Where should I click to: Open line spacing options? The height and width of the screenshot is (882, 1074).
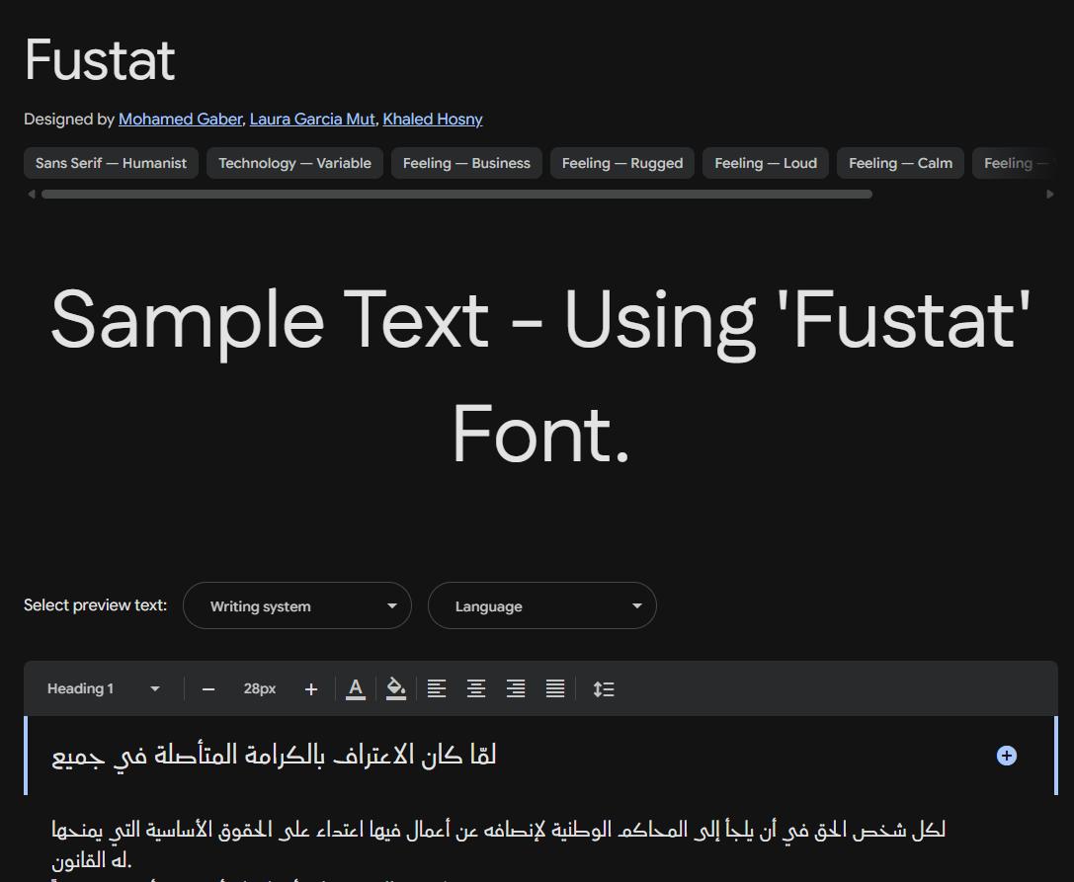coord(604,688)
